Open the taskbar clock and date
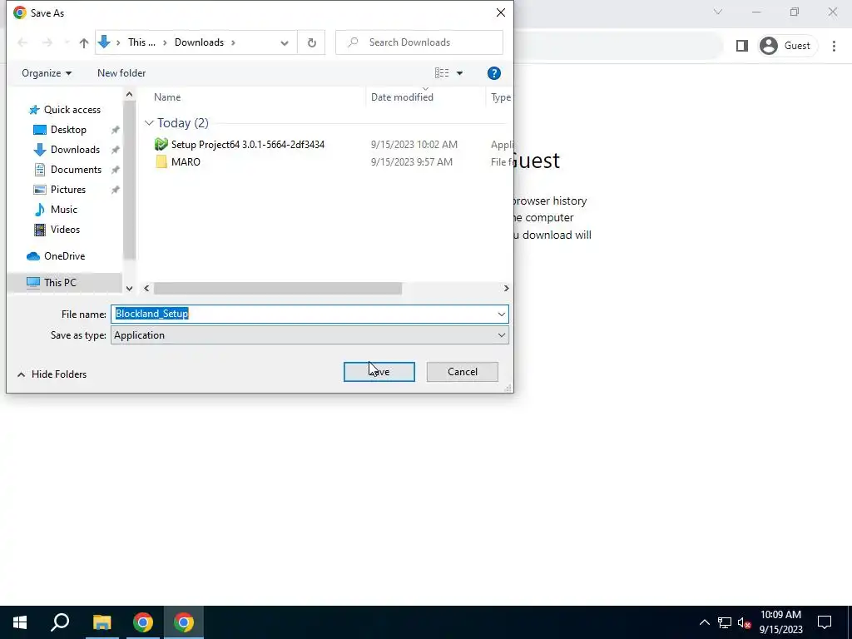The height and width of the screenshot is (639, 852). coord(780,622)
